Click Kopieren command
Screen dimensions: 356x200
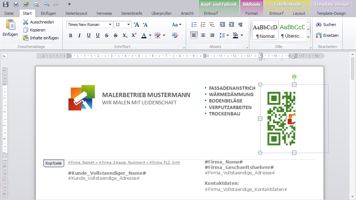(x=34, y=30)
